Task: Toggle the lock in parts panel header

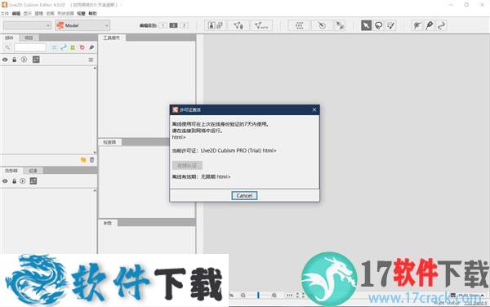Action: pos(14,60)
